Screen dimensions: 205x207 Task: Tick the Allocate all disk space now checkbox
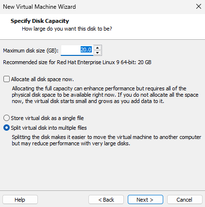(6, 79)
